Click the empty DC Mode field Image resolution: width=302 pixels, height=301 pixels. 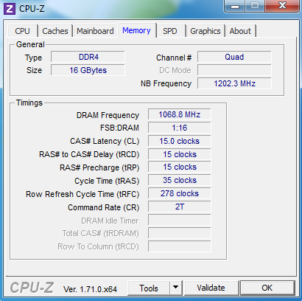coord(234,70)
